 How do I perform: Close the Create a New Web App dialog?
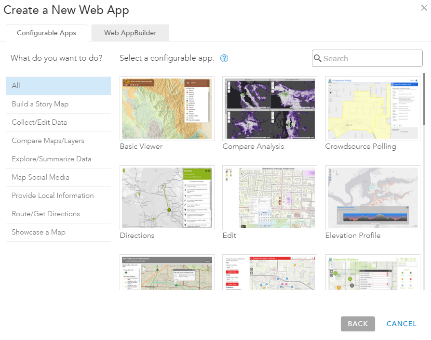[x=424, y=8]
